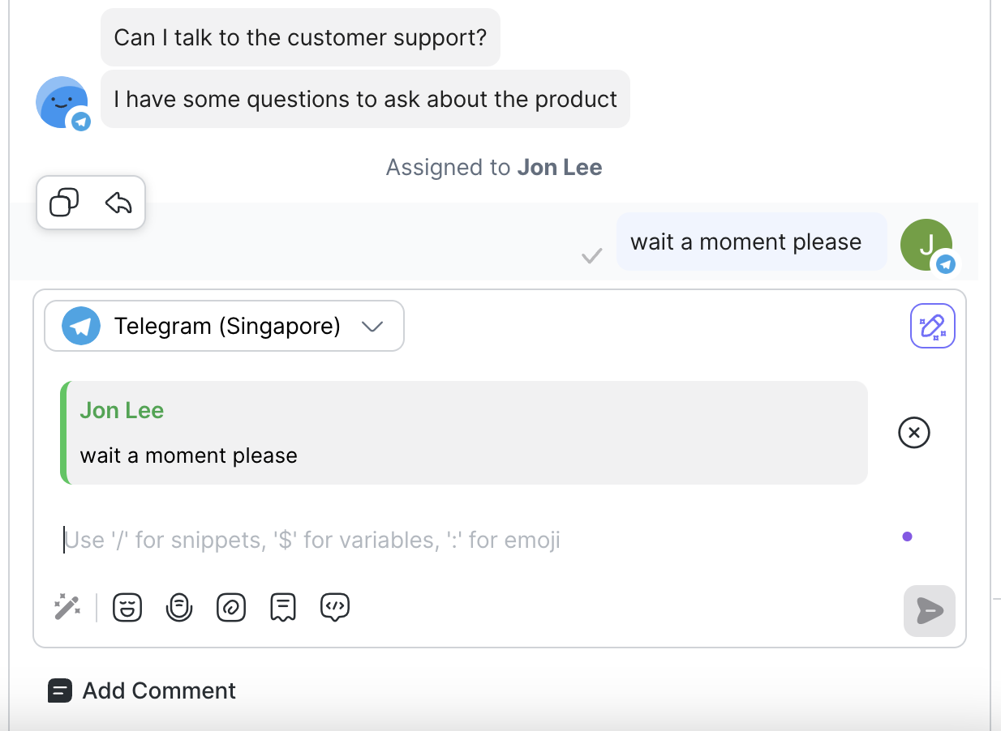
Task: Click Jon Lee's green J avatar
Action: pyautogui.click(x=926, y=244)
